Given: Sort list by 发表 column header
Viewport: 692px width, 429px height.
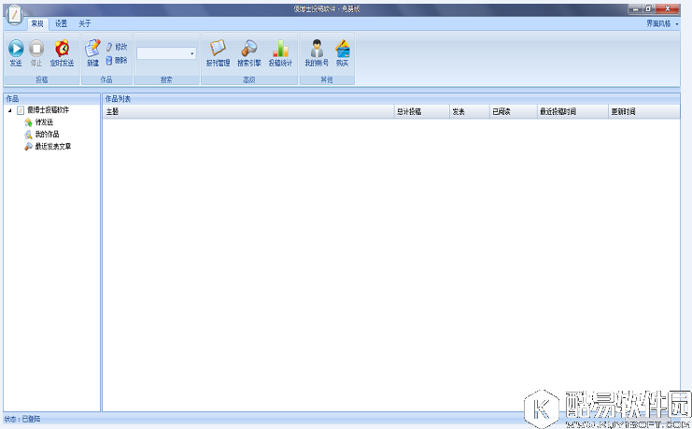Looking at the screenshot, I should tap(470, 112).
